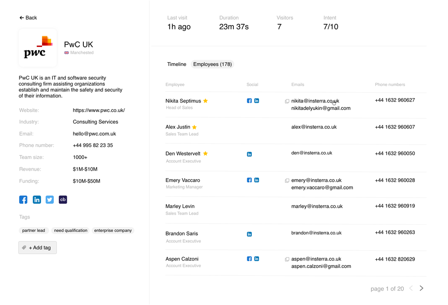Copy Emery Vaccaro's emails with copy icon
The image size is (448, 305).
pyautogui.click(x=287, y=180)
